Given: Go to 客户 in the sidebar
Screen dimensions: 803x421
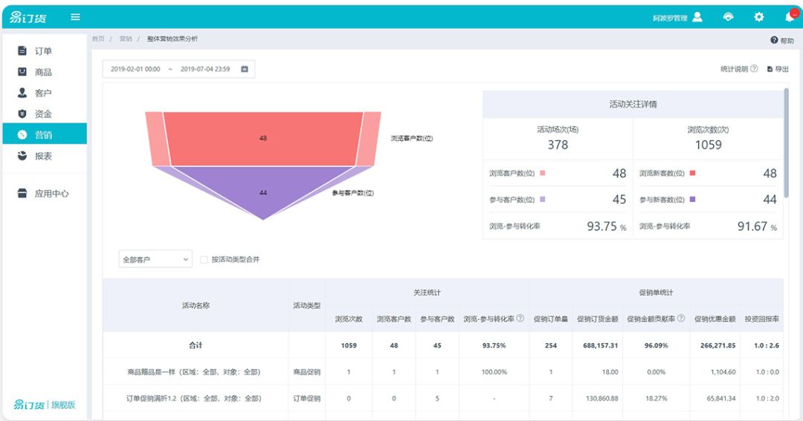Looking at the screenshot, I should (x=43, y=93).
